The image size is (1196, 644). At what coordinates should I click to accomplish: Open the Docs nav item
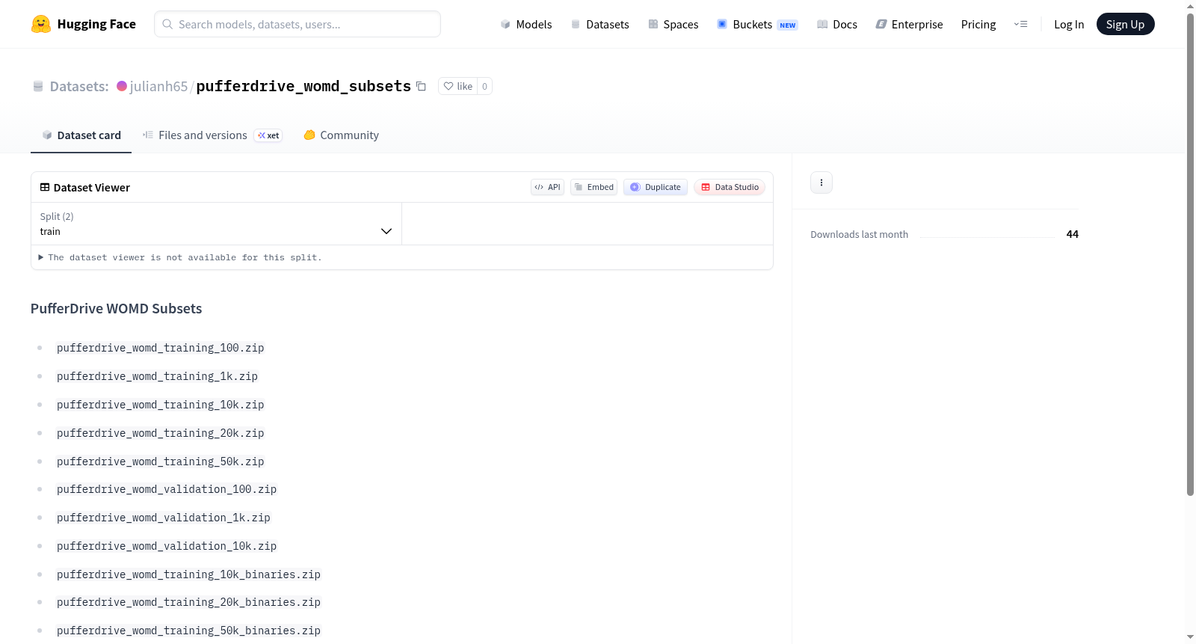[x=837, y=24]
